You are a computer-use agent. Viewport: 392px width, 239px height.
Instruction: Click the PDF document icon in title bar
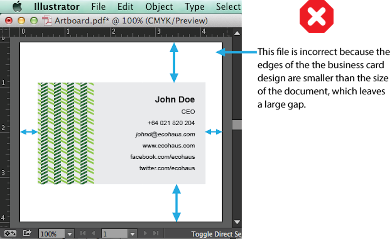[47, 20]
